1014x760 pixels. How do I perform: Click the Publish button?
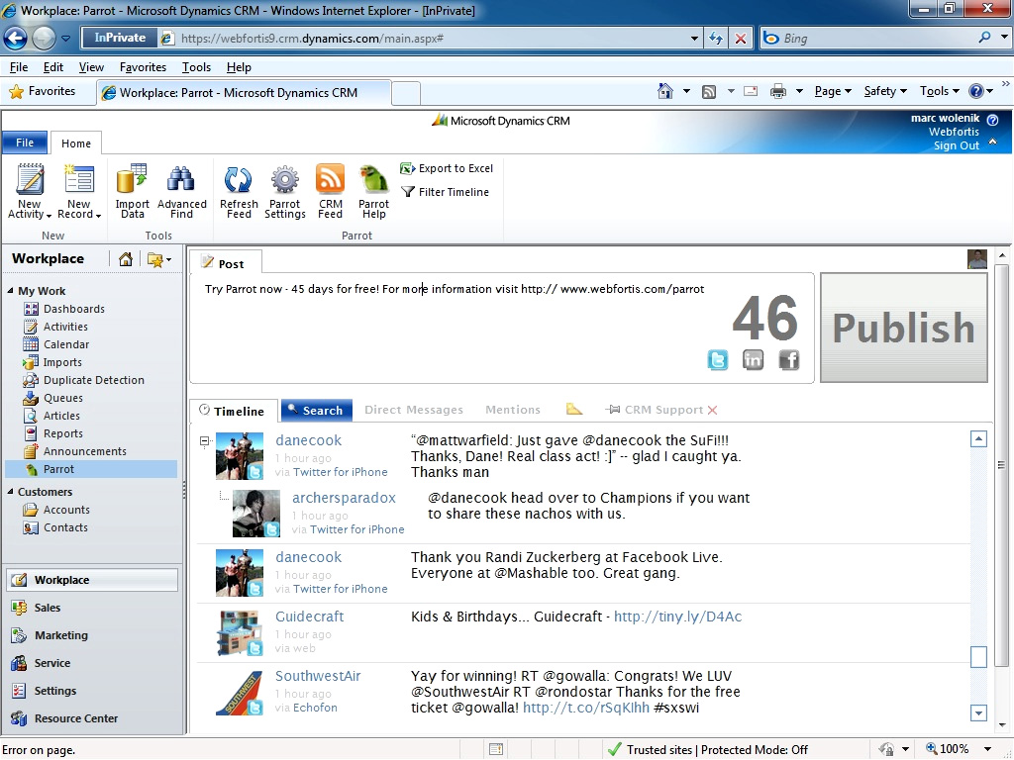point(903,328)
